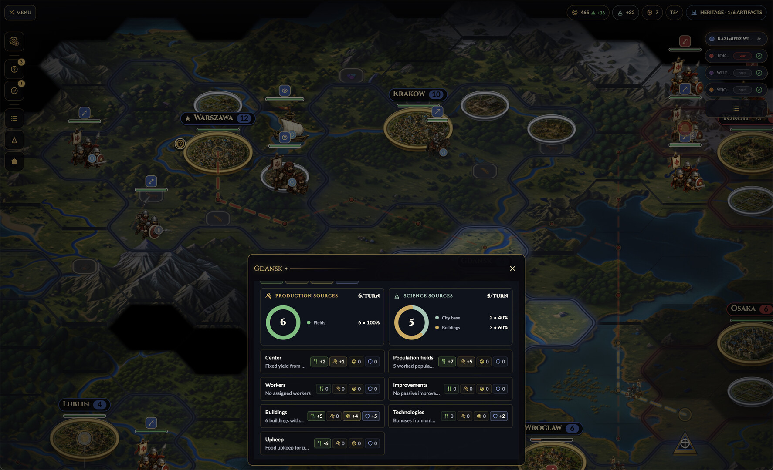The image size is (773, 470).
Task: Close the Gdansk city panel
Action: click(x=512, y=269)
